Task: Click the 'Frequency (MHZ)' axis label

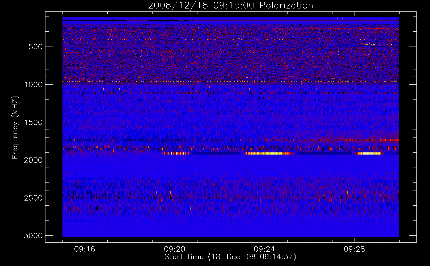Action: pos(15,128)
